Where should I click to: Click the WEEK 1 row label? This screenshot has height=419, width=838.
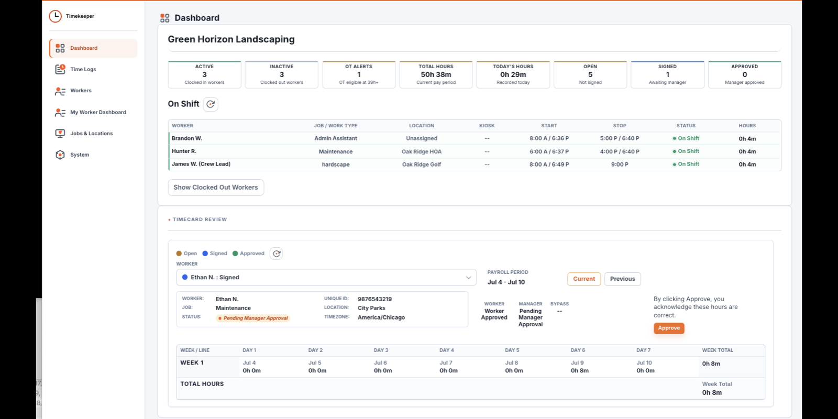(192, 363)
